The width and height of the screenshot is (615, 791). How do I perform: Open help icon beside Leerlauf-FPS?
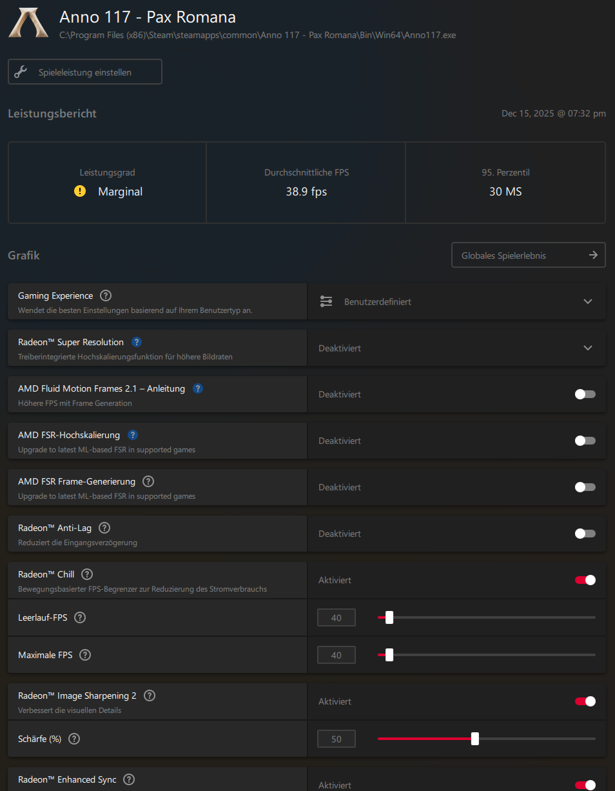(x=80, y=617)
